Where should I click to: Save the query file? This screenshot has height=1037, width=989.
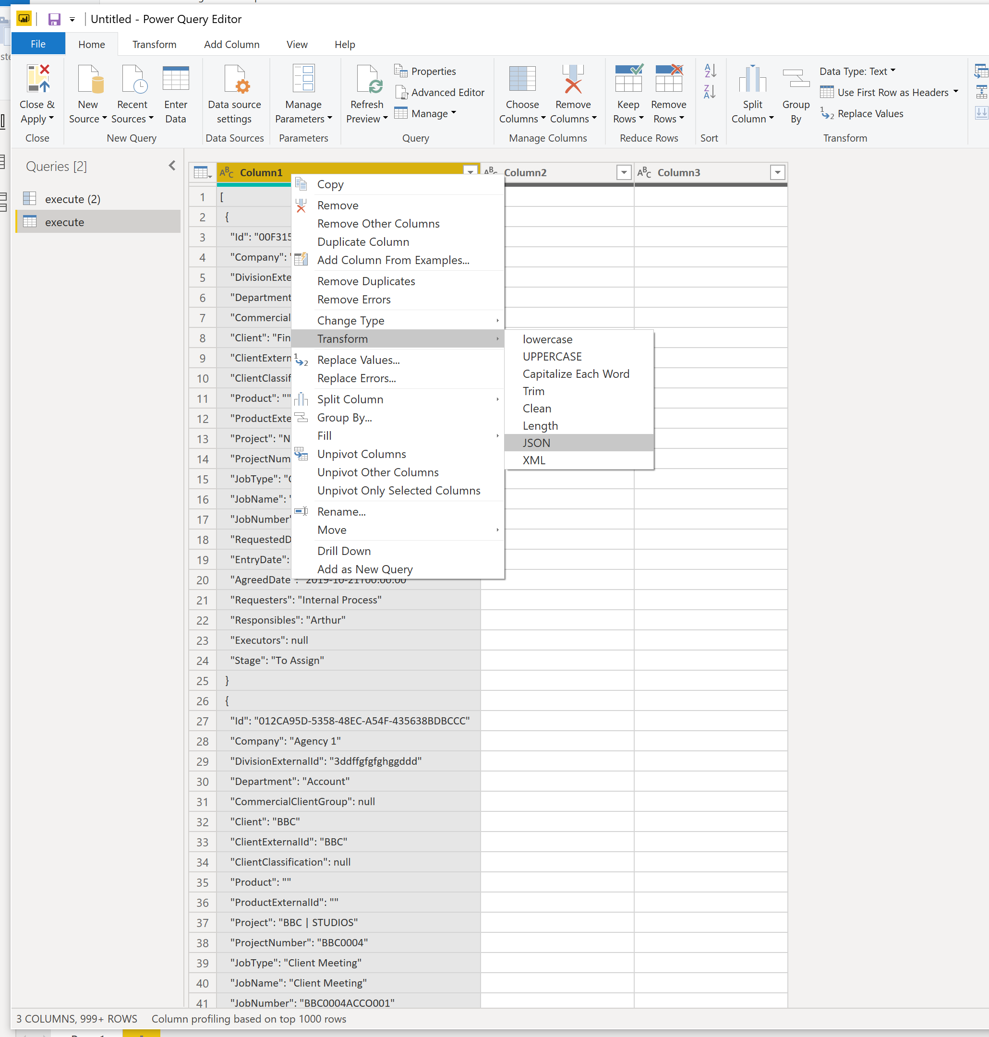coord(53,19)
